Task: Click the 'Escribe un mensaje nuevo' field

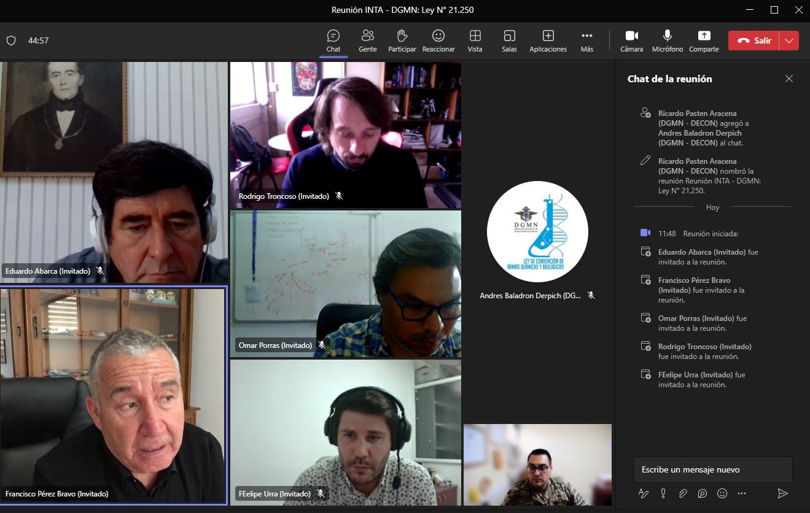Action: coord(712,469)
